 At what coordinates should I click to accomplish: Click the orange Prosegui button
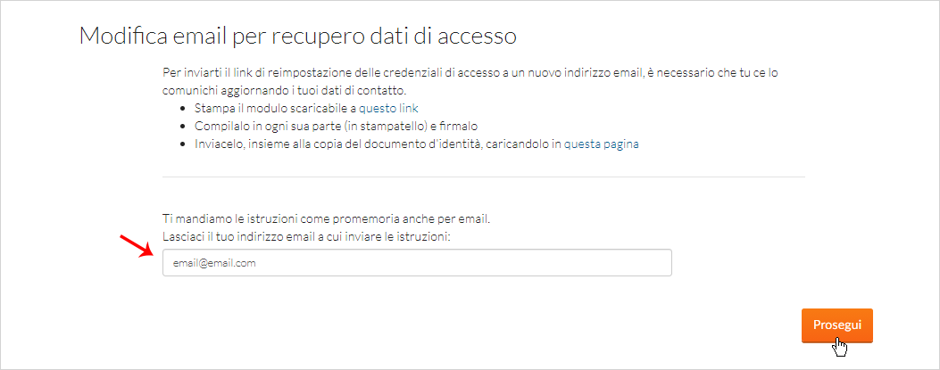pos(836,325)
